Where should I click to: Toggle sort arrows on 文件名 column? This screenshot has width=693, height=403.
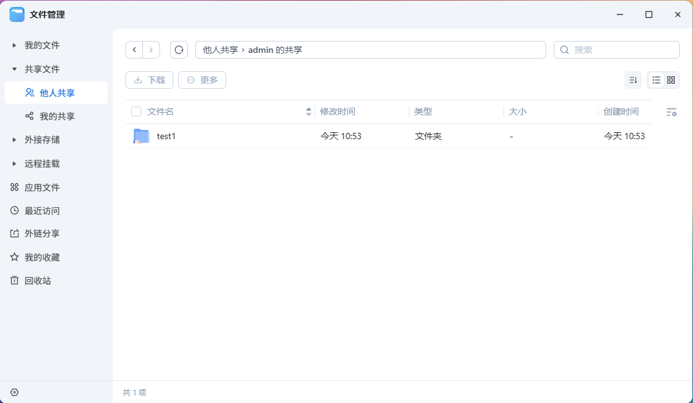[309, 112]
